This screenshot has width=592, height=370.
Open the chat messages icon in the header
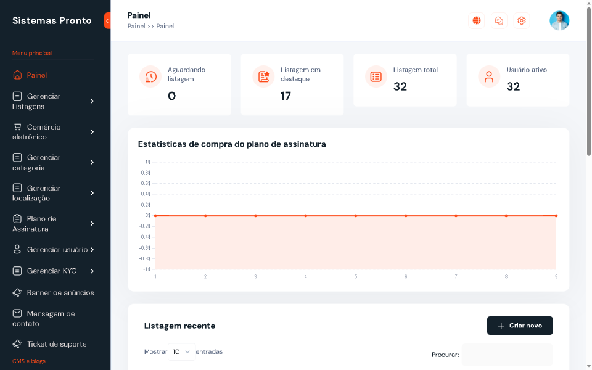coord(499,20)
